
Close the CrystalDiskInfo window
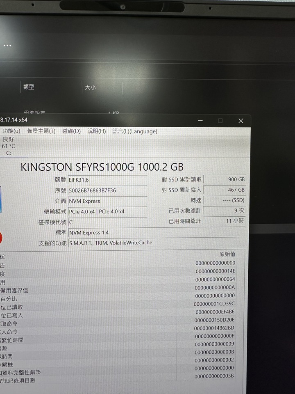241,121
